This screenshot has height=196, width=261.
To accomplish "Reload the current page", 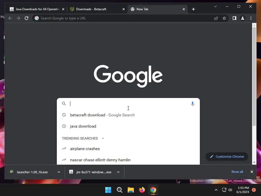I will (x=27, y=18).
